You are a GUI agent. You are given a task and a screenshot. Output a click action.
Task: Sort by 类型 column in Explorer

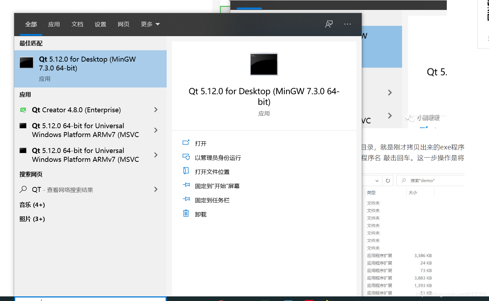click(371, 193)
